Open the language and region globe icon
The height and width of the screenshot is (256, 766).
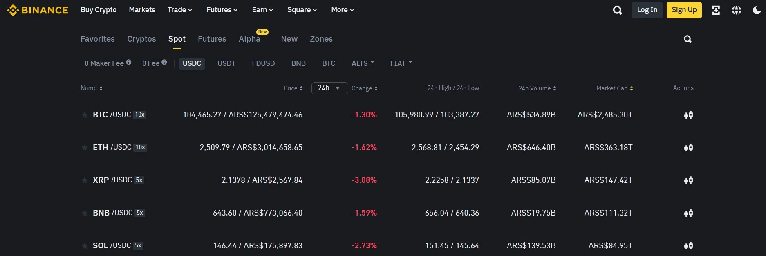(736, 10)
